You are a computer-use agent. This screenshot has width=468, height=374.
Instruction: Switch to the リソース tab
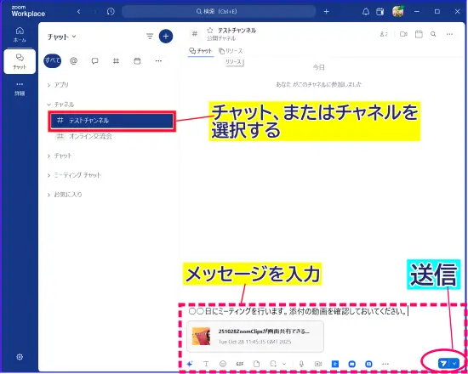[231, 51]
